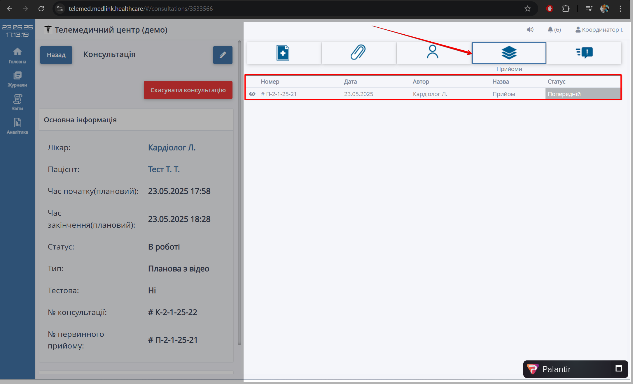Viewport: 633px width, 384px height.
Task: Click Скасувати консультацію button
Action: [x=188, y=90]
